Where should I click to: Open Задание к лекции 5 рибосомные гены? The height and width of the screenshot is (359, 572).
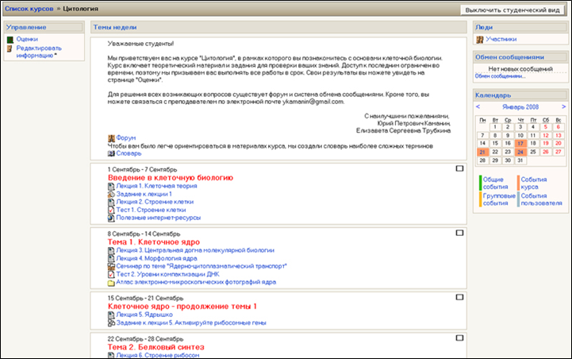coord(191,322)
